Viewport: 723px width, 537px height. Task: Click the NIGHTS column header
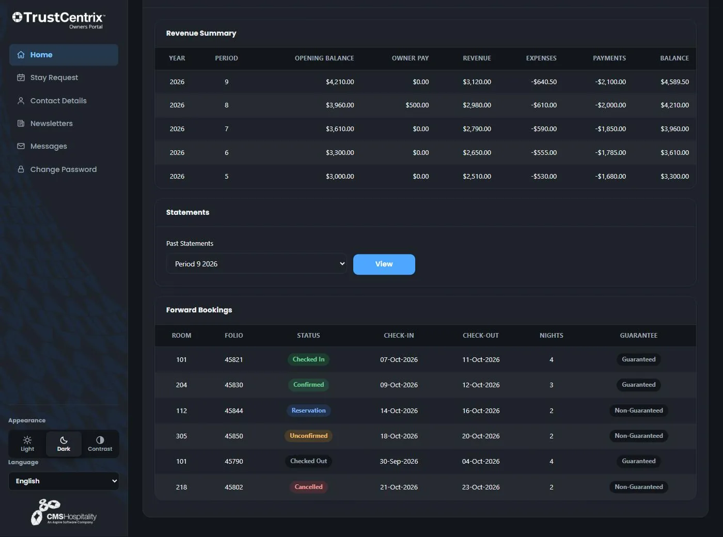[x=551, y=336]
